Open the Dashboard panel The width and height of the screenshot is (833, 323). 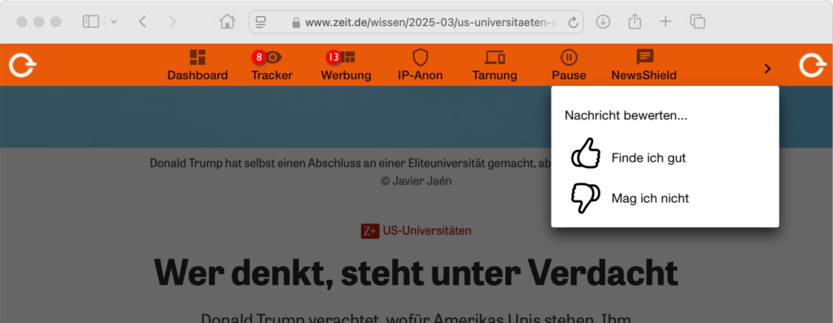(x=198, y=65)
